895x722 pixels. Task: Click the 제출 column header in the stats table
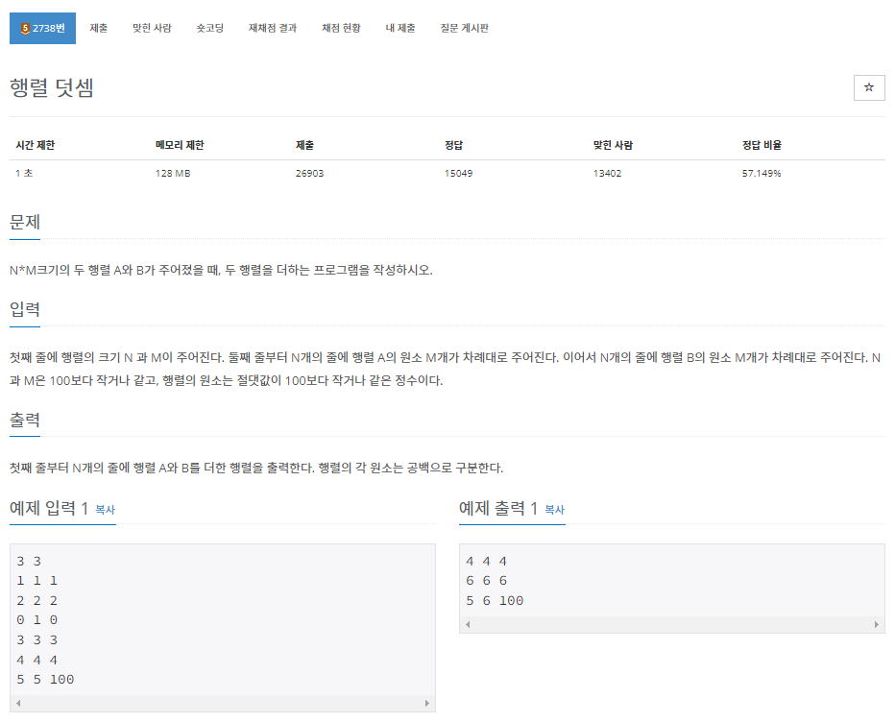(304, 145)
